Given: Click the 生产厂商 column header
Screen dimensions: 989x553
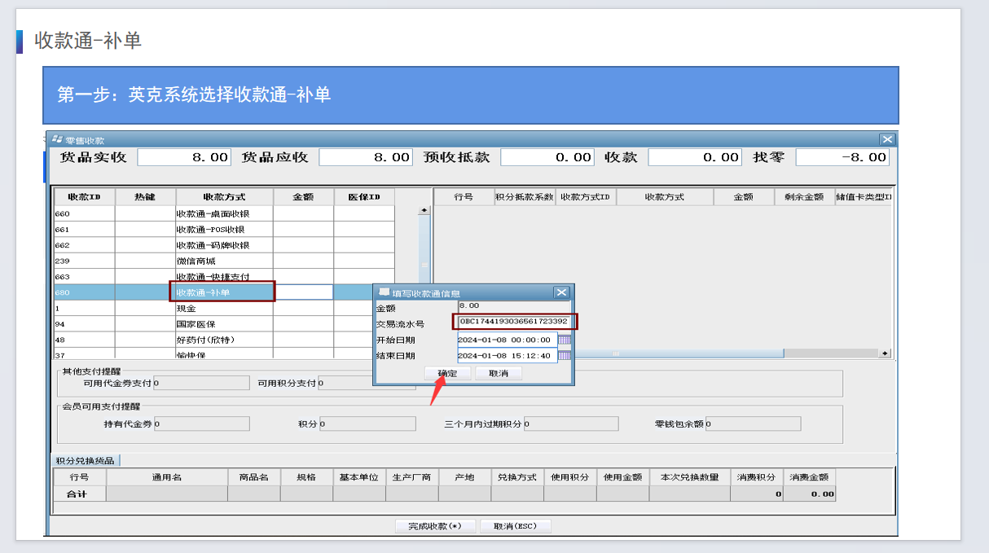Looking at the screenshot, I should [412, 477].
